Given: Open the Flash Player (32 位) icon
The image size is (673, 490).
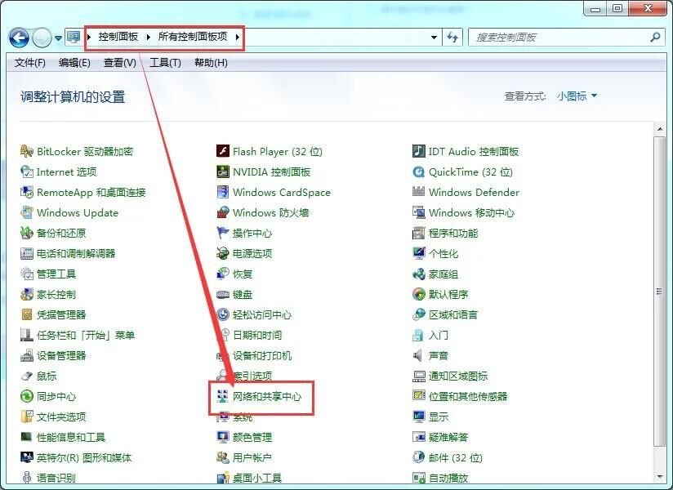Looking at the screenshot, I should [x=223, y=151].
